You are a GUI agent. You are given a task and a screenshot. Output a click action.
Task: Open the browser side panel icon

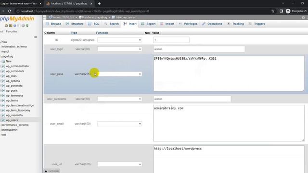coord(281,11)
